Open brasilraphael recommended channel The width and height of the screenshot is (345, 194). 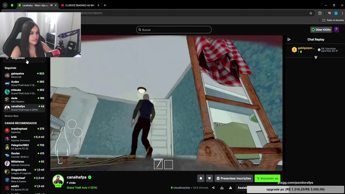click(24, 130)
